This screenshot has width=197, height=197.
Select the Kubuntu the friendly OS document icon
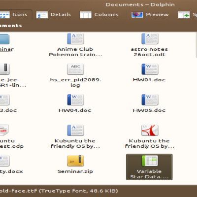(75, 130)
